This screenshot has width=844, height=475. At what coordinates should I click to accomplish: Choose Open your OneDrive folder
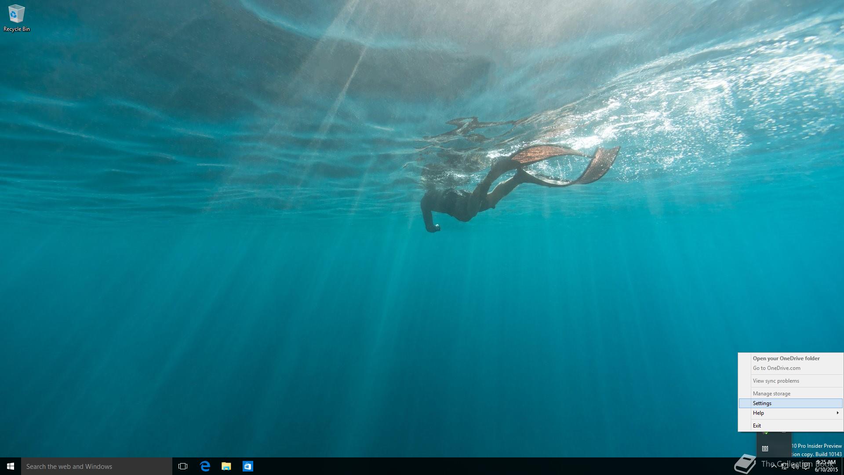point(790,358)
